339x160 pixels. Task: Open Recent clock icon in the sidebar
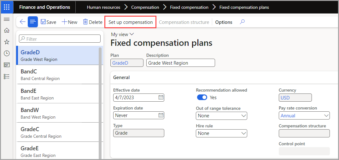click(x=7, y=53)
